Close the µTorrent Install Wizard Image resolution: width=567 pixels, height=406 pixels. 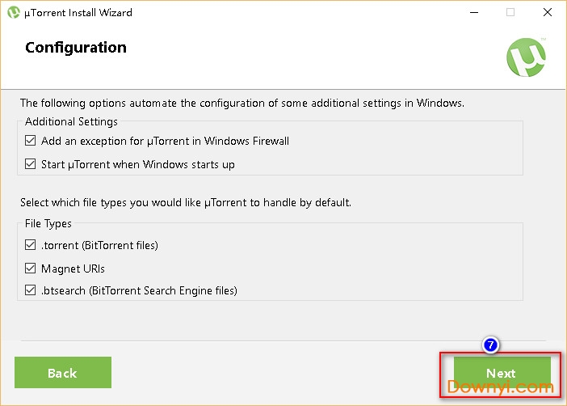(x=548, y=13)
